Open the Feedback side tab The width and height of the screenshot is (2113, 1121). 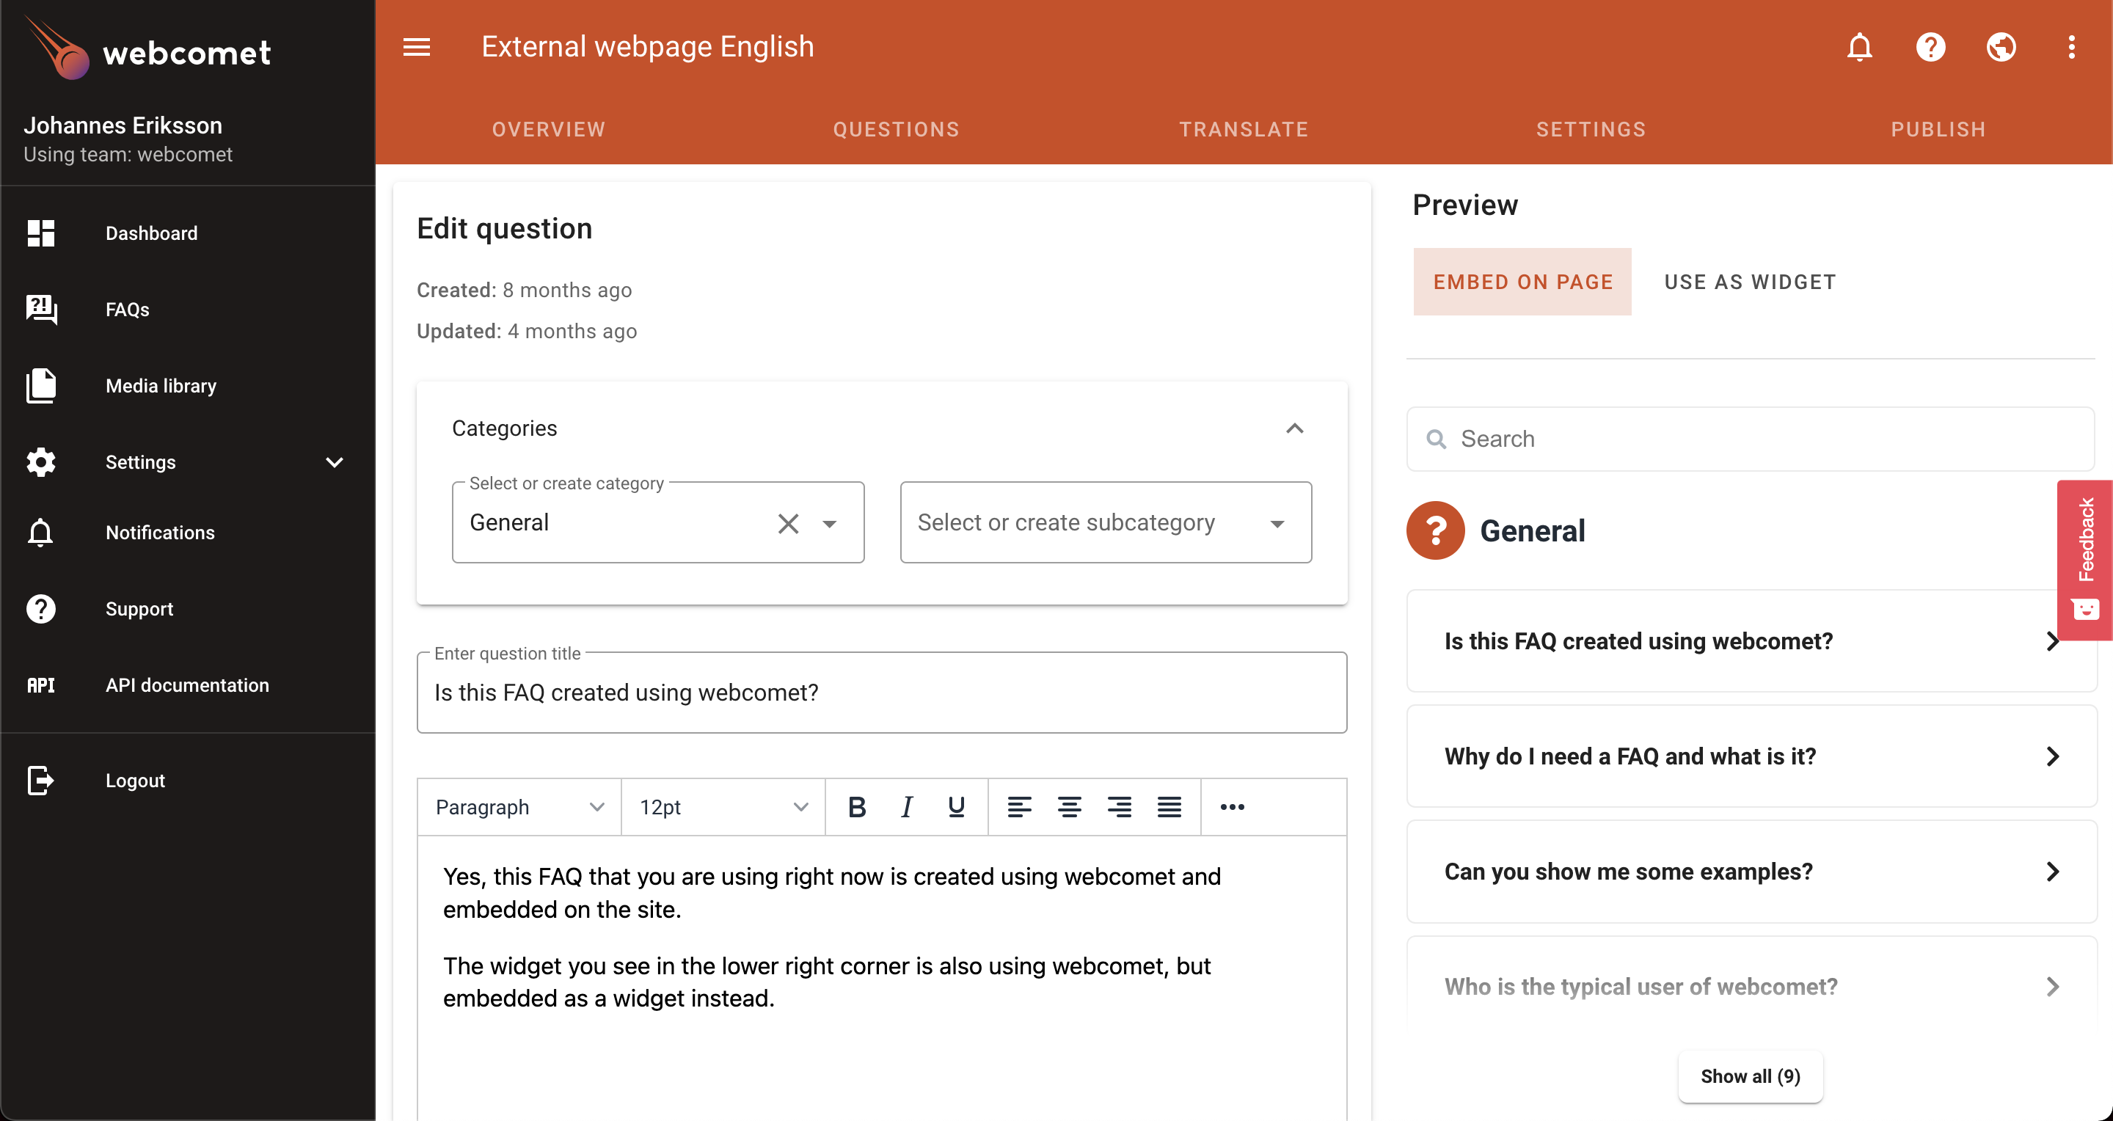(2084, 559)
